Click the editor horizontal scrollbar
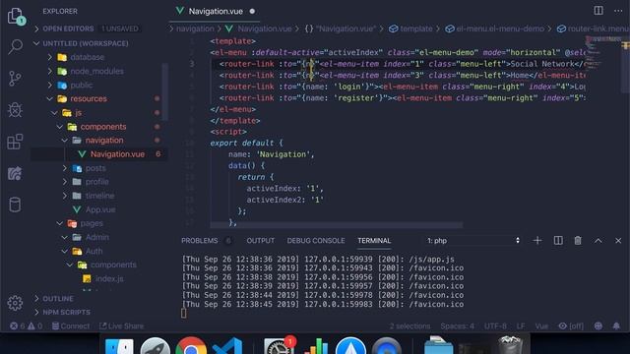 click(337, 225)
